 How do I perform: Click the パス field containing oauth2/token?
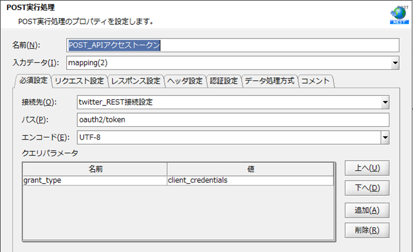233,120
